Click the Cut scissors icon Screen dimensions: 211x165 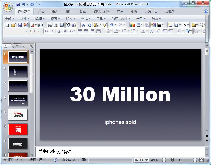coord(83,25)
